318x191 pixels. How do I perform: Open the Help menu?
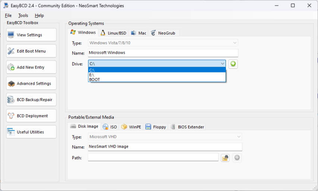tap(40, 15)
